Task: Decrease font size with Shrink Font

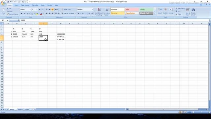Action: 42,10
